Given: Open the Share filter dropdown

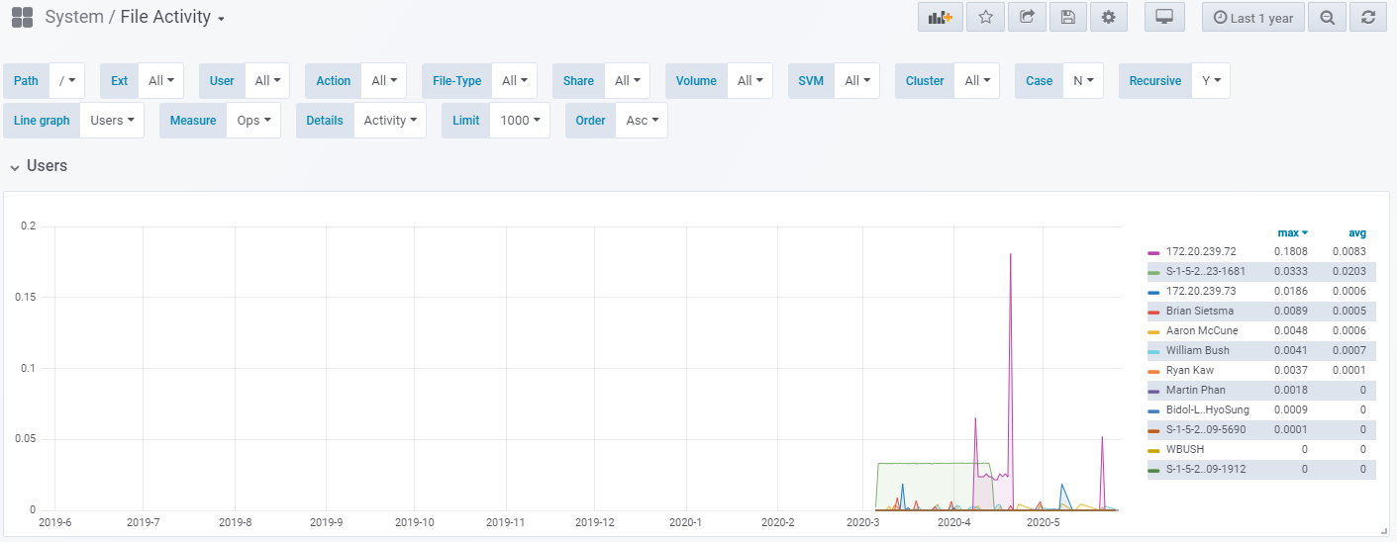Looking at the screenshot, I should pos(628,81).
